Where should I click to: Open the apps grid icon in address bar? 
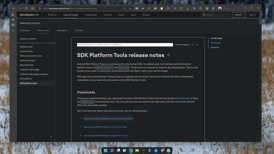coord(125,8)
